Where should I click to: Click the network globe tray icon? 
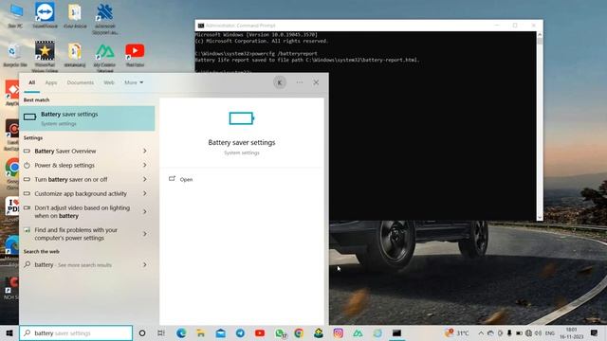coord(528,332)
